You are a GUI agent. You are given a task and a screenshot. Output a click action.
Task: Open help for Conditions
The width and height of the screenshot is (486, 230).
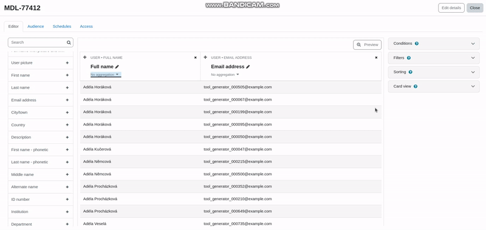click(417, 44)
